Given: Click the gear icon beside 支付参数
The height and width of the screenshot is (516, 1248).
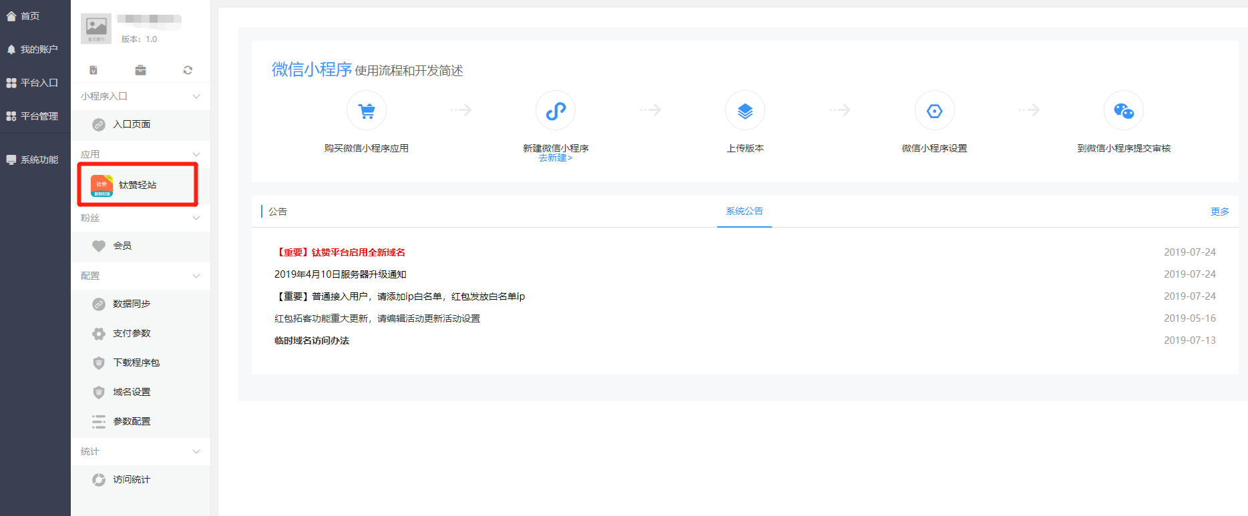Looking at the screenshot, I should click(99, 334).
